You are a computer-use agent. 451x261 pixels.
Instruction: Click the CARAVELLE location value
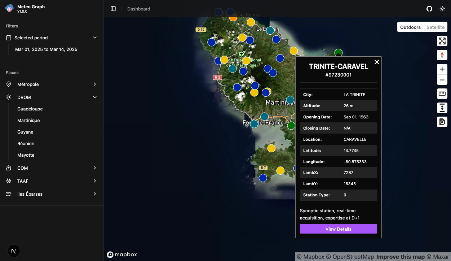tap(355, 139)
